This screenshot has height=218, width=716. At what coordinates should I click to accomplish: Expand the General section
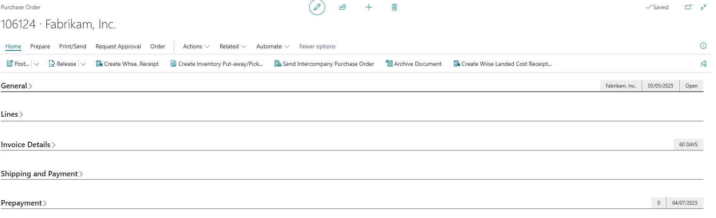click(16, 86)
